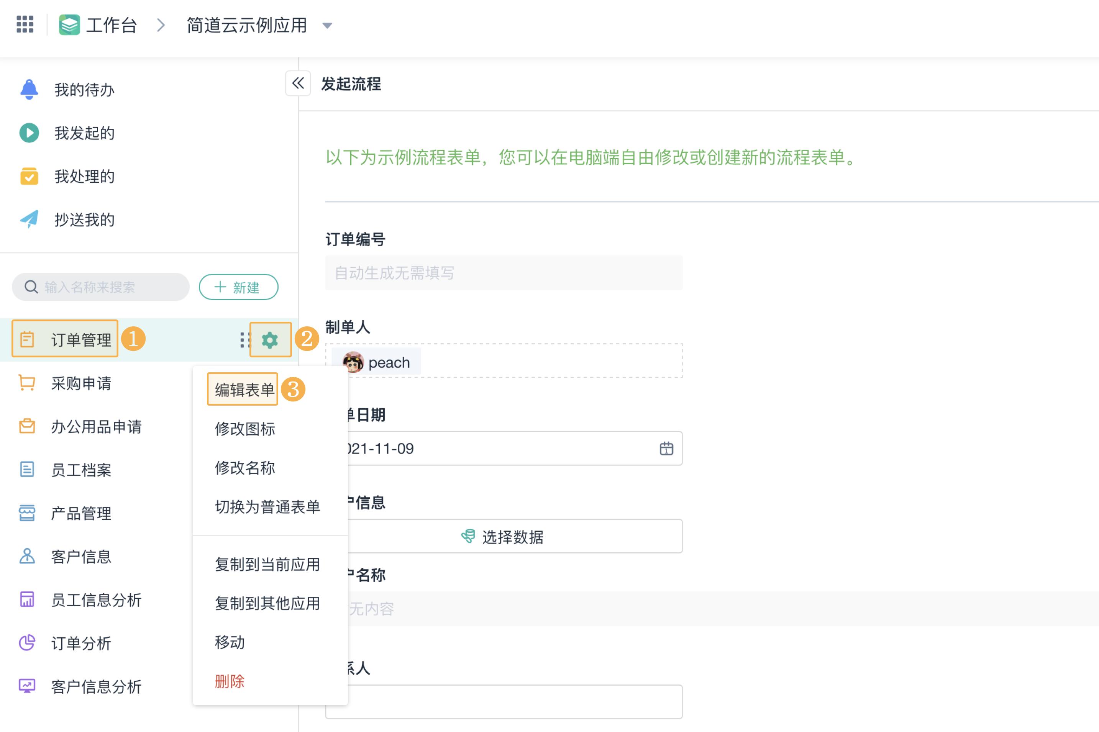The image size is (1099, 732).
Task: Click the search input 输入名称来搜索
Action: (100, 287)
